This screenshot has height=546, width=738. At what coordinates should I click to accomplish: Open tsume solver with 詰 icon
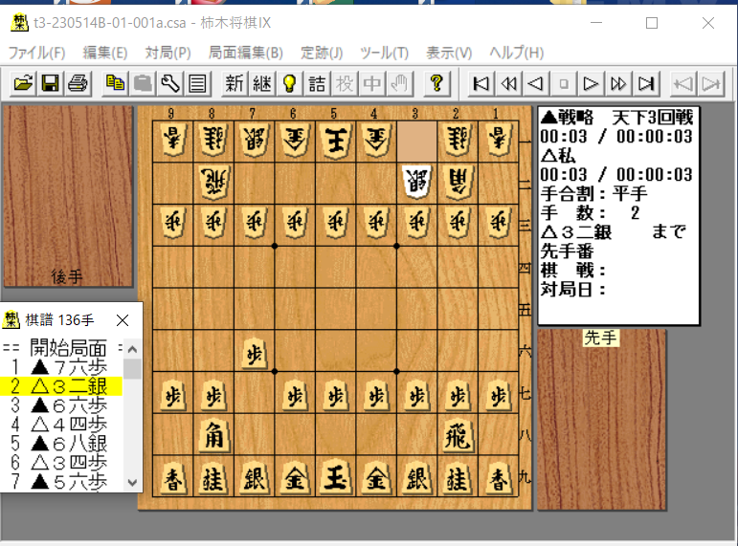(x=317, y=83)
